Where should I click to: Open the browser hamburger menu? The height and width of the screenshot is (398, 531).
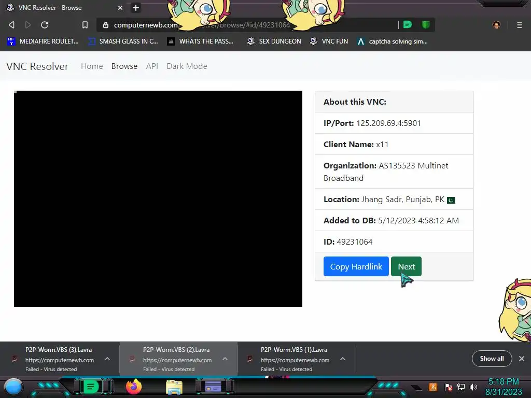(x=519, y=25)
